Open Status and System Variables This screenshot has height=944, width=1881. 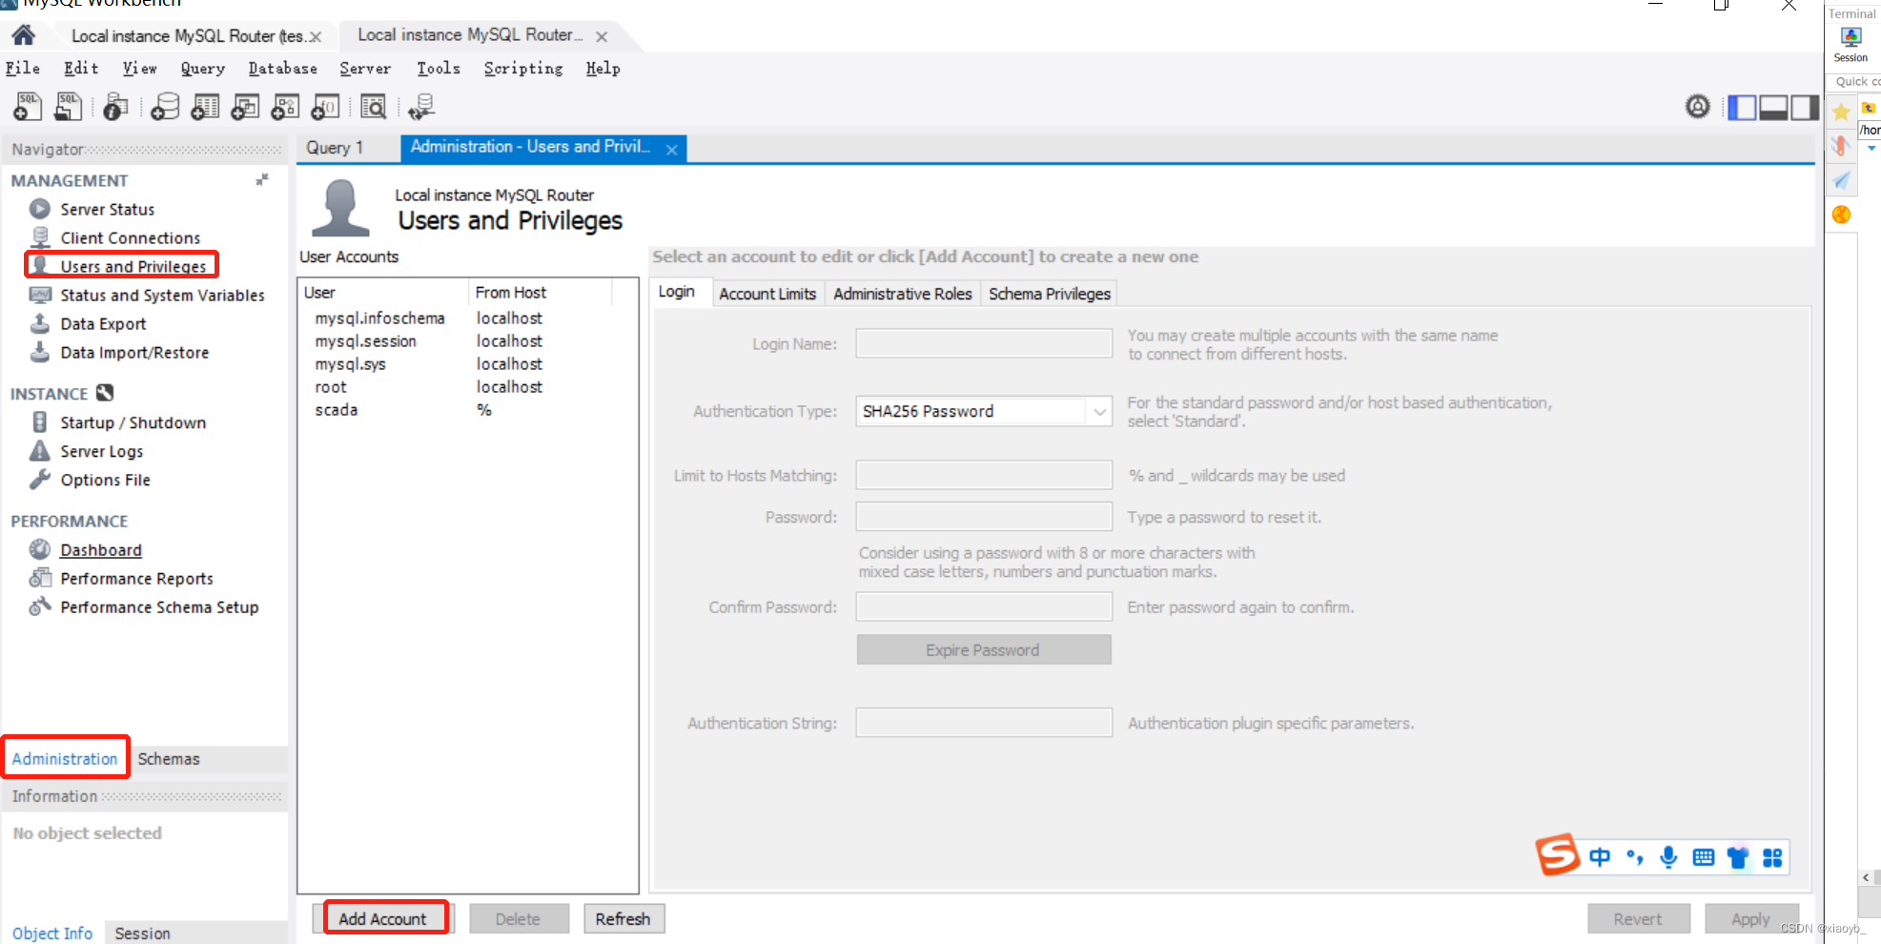162,295
